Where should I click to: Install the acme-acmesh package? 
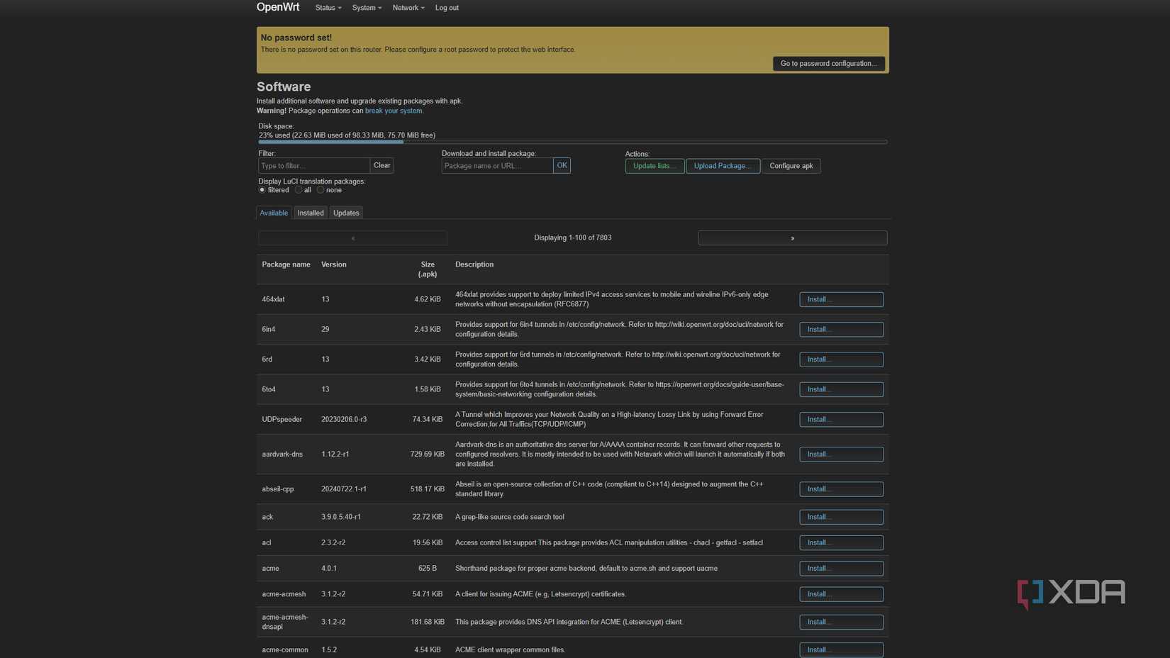841,594
